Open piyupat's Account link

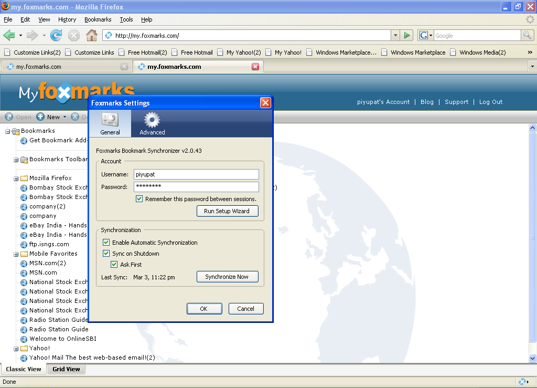[383, 102]
